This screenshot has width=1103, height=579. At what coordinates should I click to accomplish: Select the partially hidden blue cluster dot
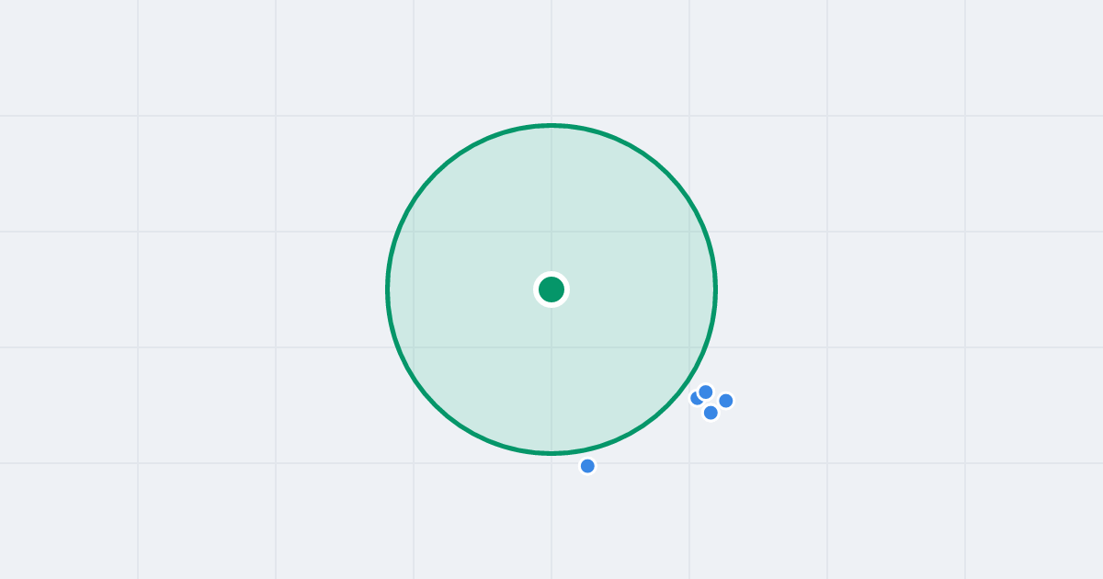click(695, 399)
